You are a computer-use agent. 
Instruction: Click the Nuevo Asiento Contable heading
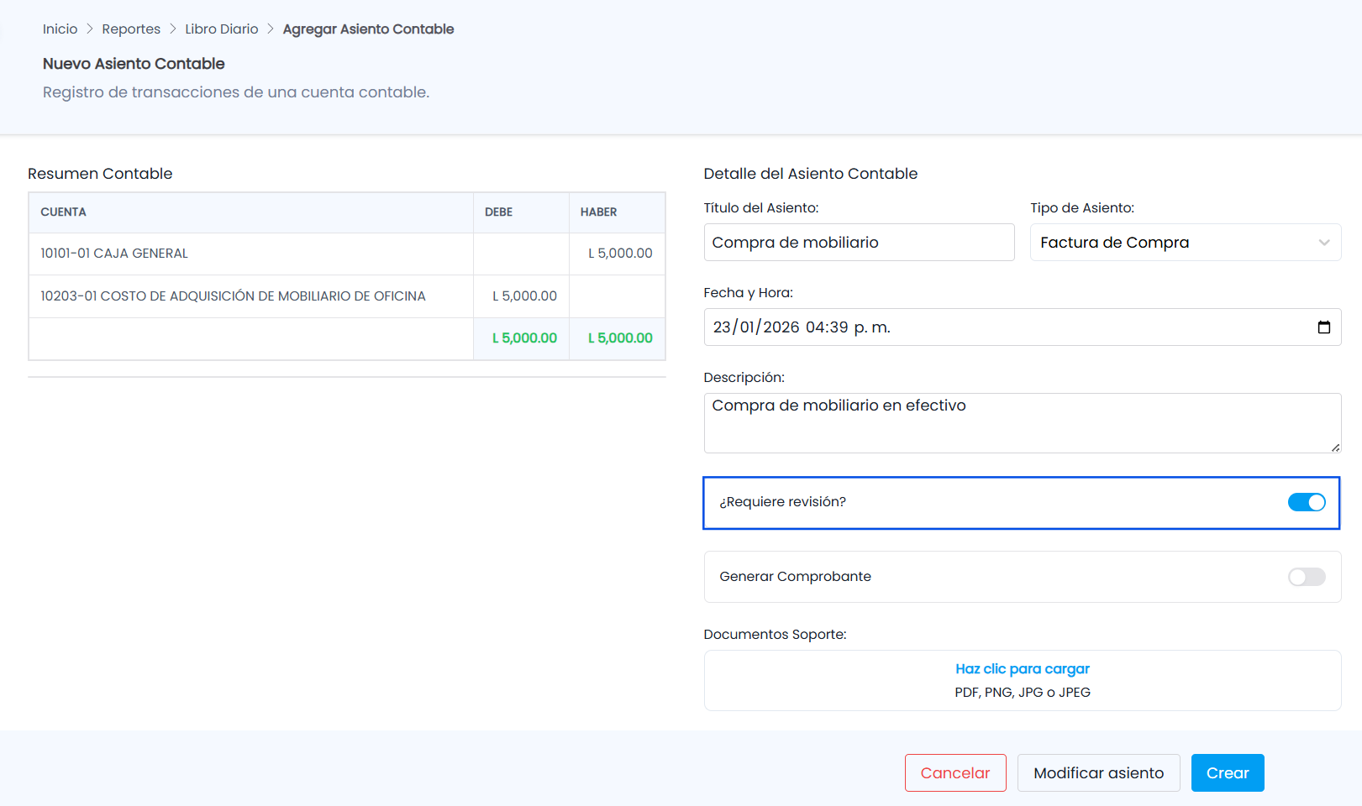[x=134, y=64]
